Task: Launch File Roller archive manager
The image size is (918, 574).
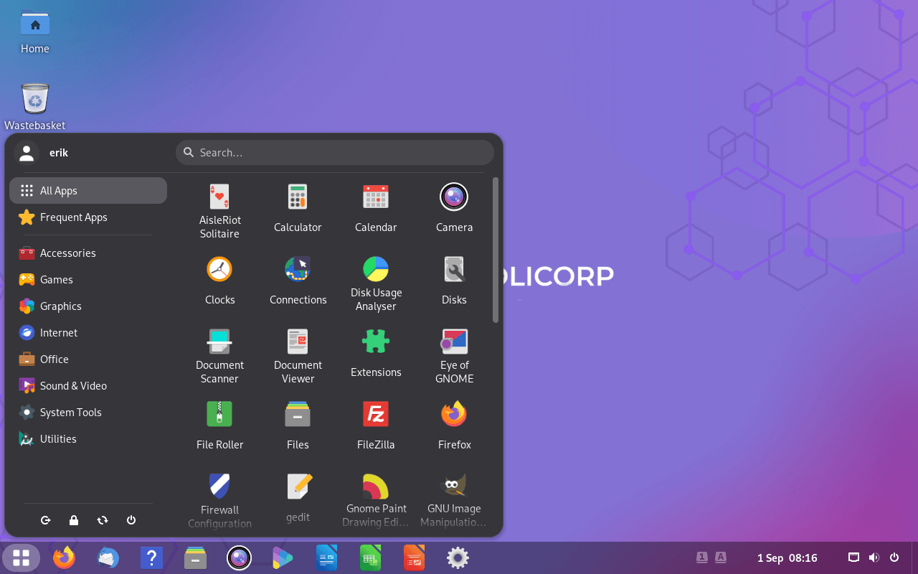Action: point(219,425)
